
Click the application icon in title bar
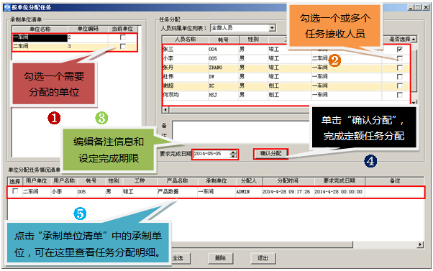7,7
